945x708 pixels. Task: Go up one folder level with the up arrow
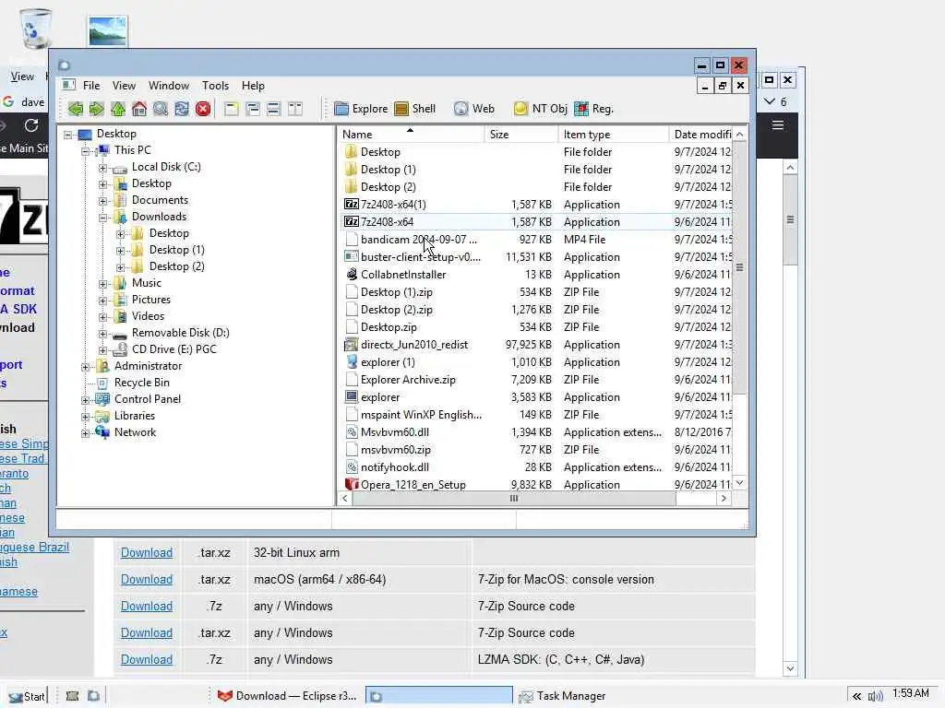(118, 109)
